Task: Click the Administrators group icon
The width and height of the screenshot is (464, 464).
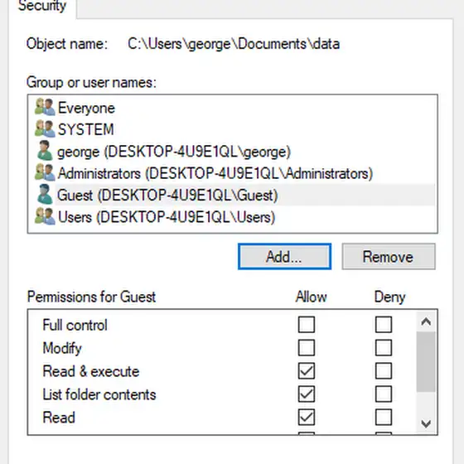Action: (x=45, y=172)
